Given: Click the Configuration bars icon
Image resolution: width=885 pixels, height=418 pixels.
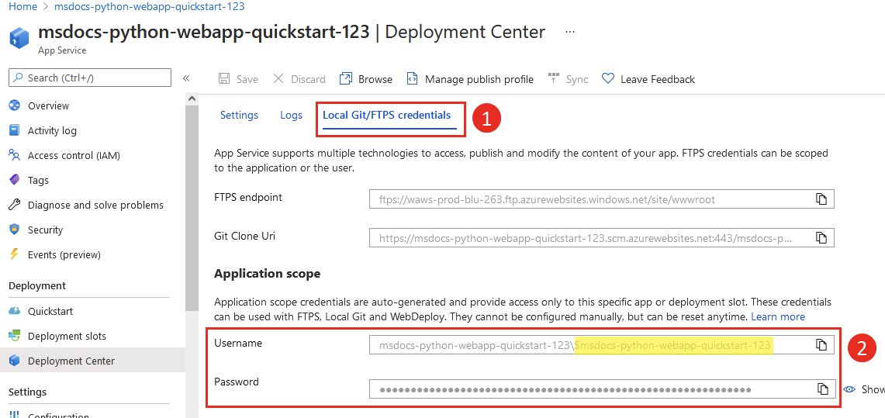Looking at the screenshot, I should click(15, 415).
